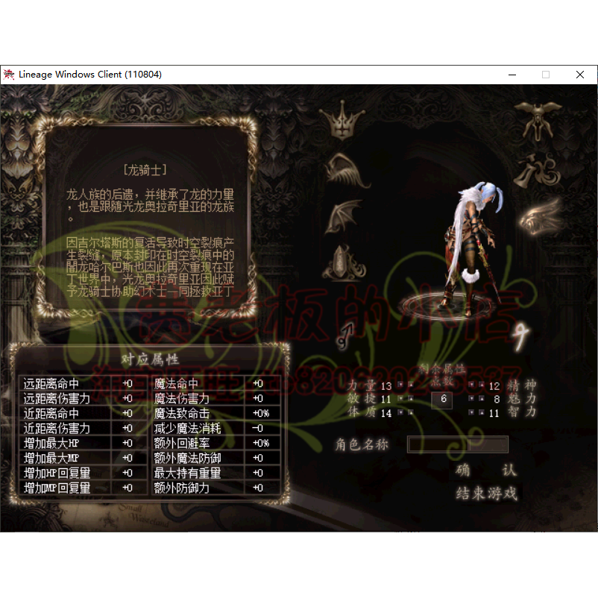598x598 pixels.
Task: Select the 远距离命中 row
Action: tap(84, 384)
